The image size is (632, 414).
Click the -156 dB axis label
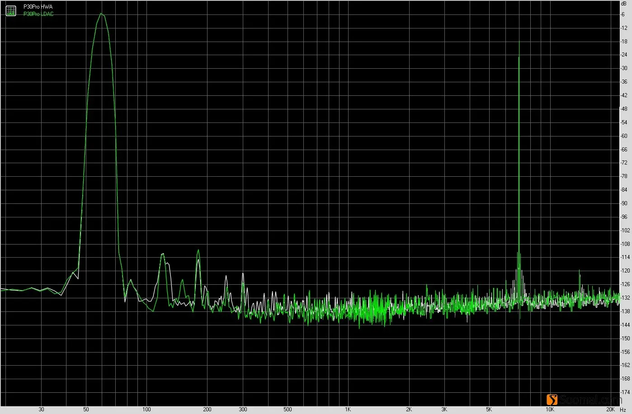pyautogui.click(x=625, y=352)
